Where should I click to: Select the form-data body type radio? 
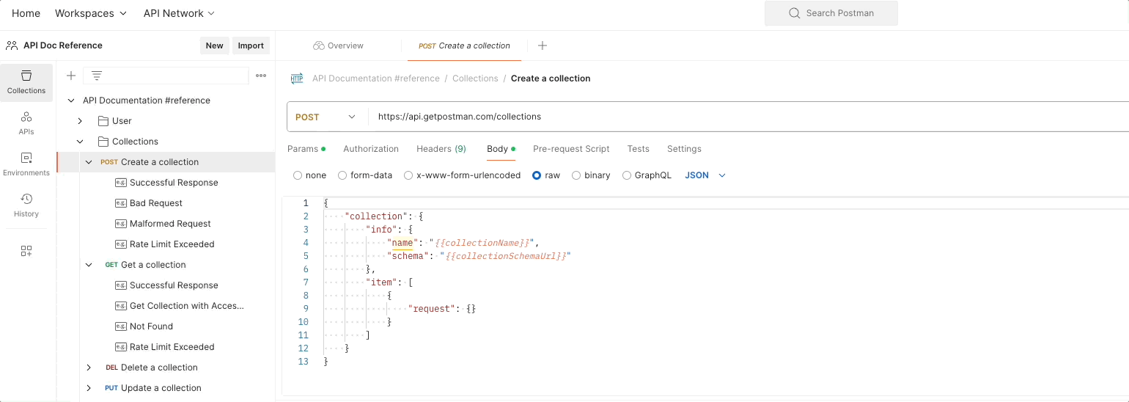[342, 175]
